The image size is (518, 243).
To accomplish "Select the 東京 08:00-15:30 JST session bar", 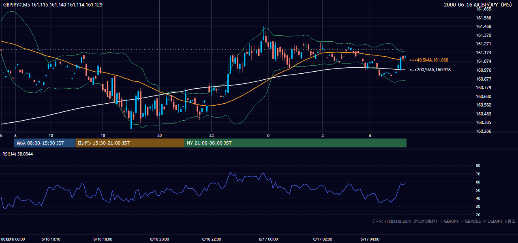I will pos(45,143).
